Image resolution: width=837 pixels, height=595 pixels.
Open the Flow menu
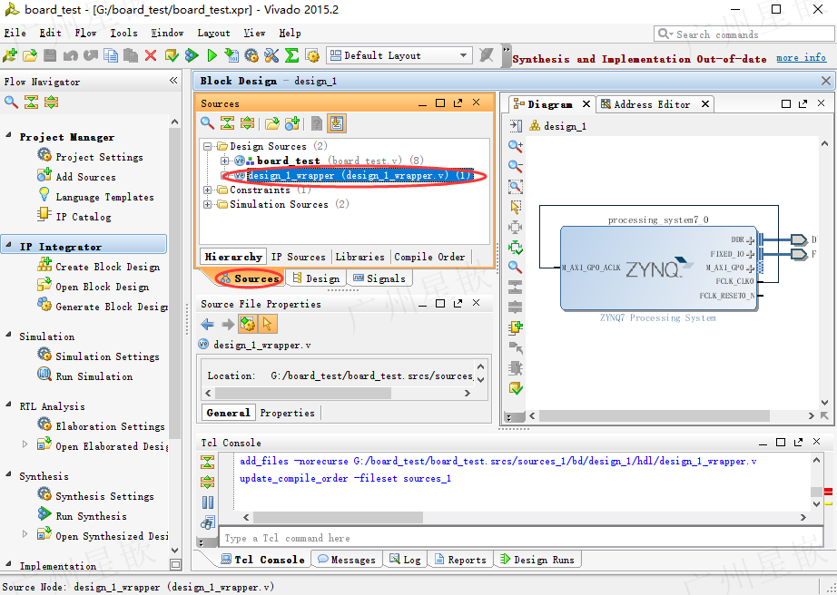pyautogui.click(x=85, y=33)
